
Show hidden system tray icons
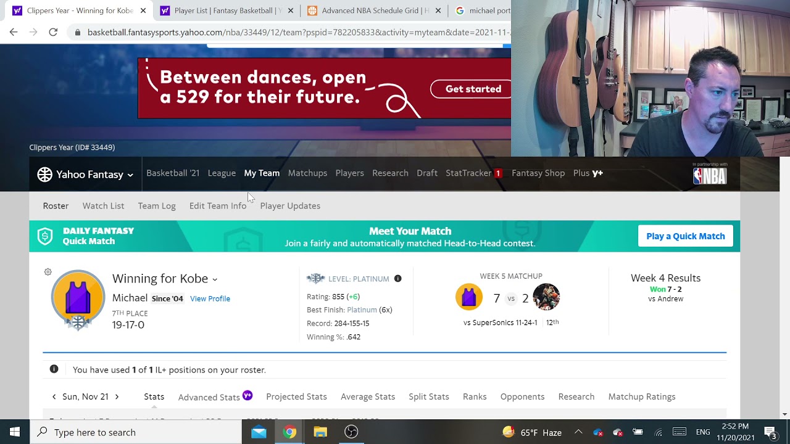(578, 432)
